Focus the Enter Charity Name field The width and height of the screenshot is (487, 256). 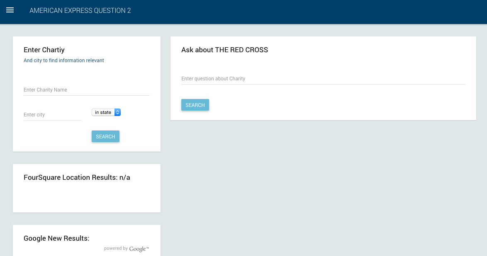click(x=87, y=89)
